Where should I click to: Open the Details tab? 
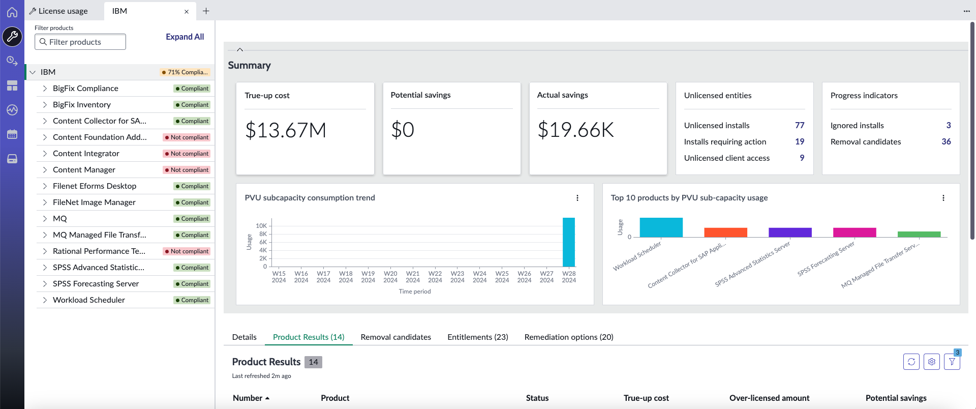[245, 337]
